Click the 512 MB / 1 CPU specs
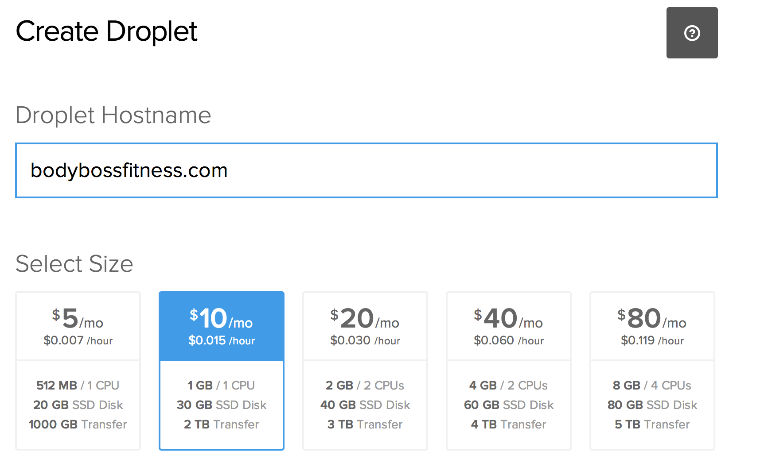Viewport: 764px width, 463px height. tap(78, 386)
